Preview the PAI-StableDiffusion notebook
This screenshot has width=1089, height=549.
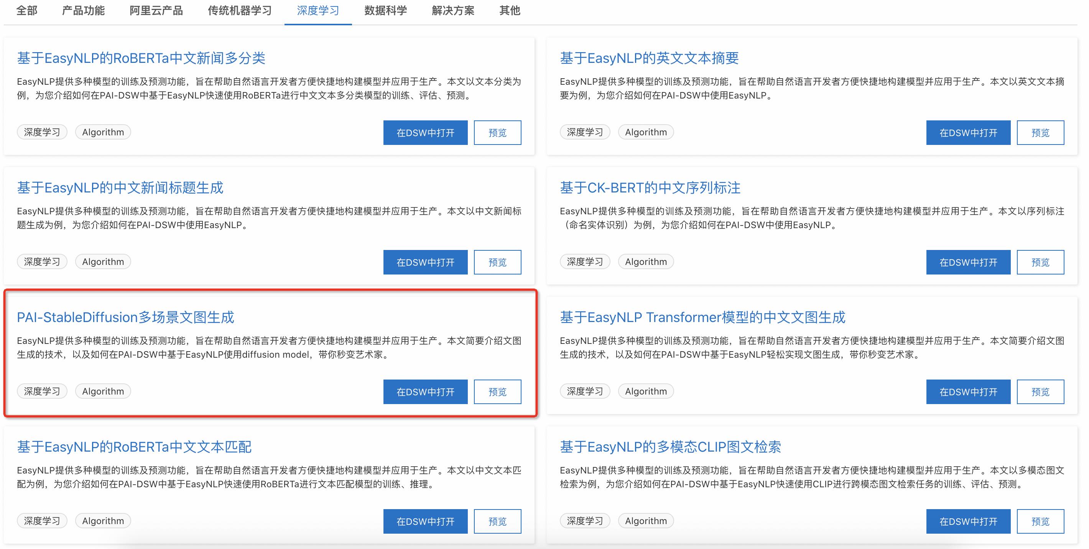tap(498, 392)
